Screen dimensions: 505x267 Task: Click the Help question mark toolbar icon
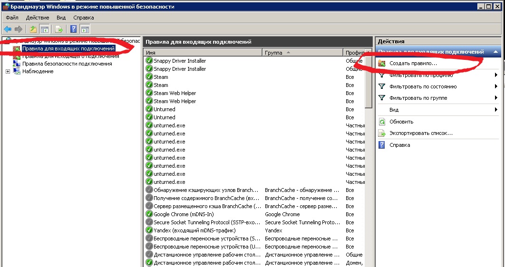[73, 29]
